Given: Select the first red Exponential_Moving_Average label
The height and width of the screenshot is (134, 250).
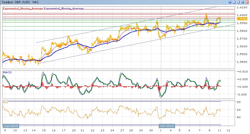Looking at the screenshot, I should pyautogui.click(x=23, y=9).
